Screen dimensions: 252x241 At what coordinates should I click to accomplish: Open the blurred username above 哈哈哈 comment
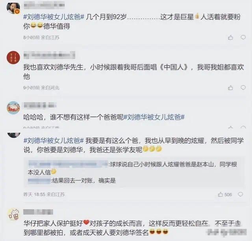pos(40,105)
